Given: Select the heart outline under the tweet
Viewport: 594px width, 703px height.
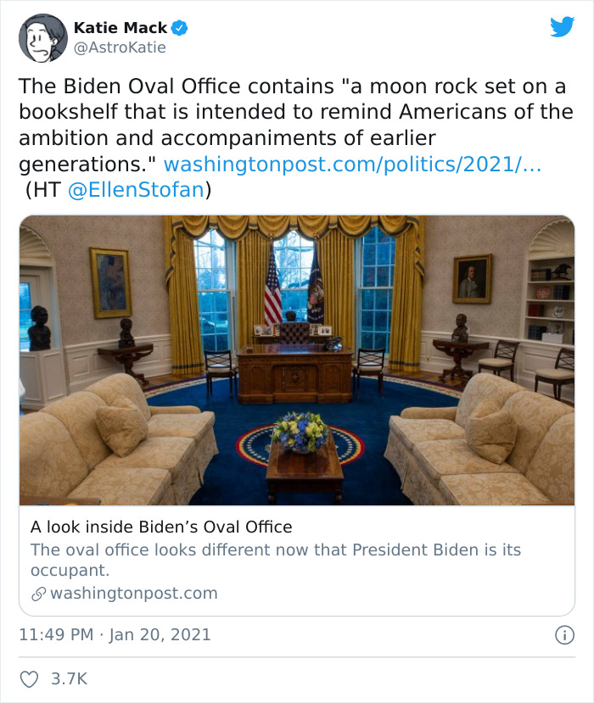Looking at the screenshot, I should [x=31, y=677].
